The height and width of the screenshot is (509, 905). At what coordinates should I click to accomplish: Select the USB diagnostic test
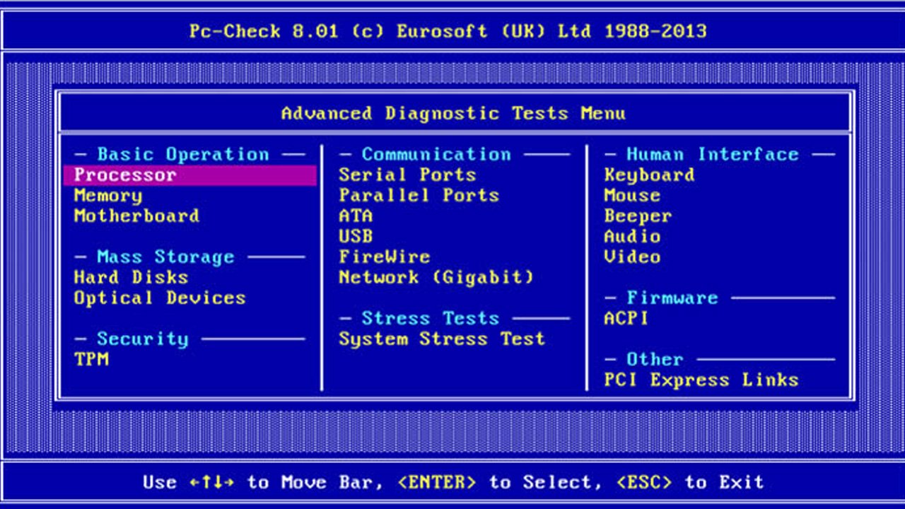[x=356, y=236]
